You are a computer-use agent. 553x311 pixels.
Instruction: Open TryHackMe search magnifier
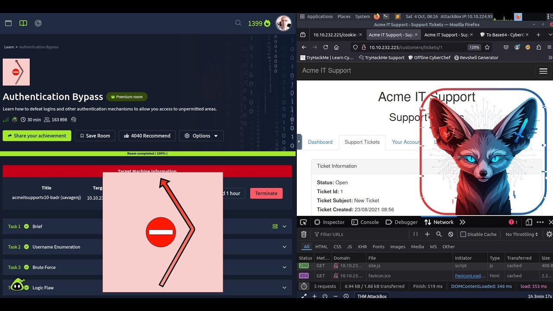(238, 23)
